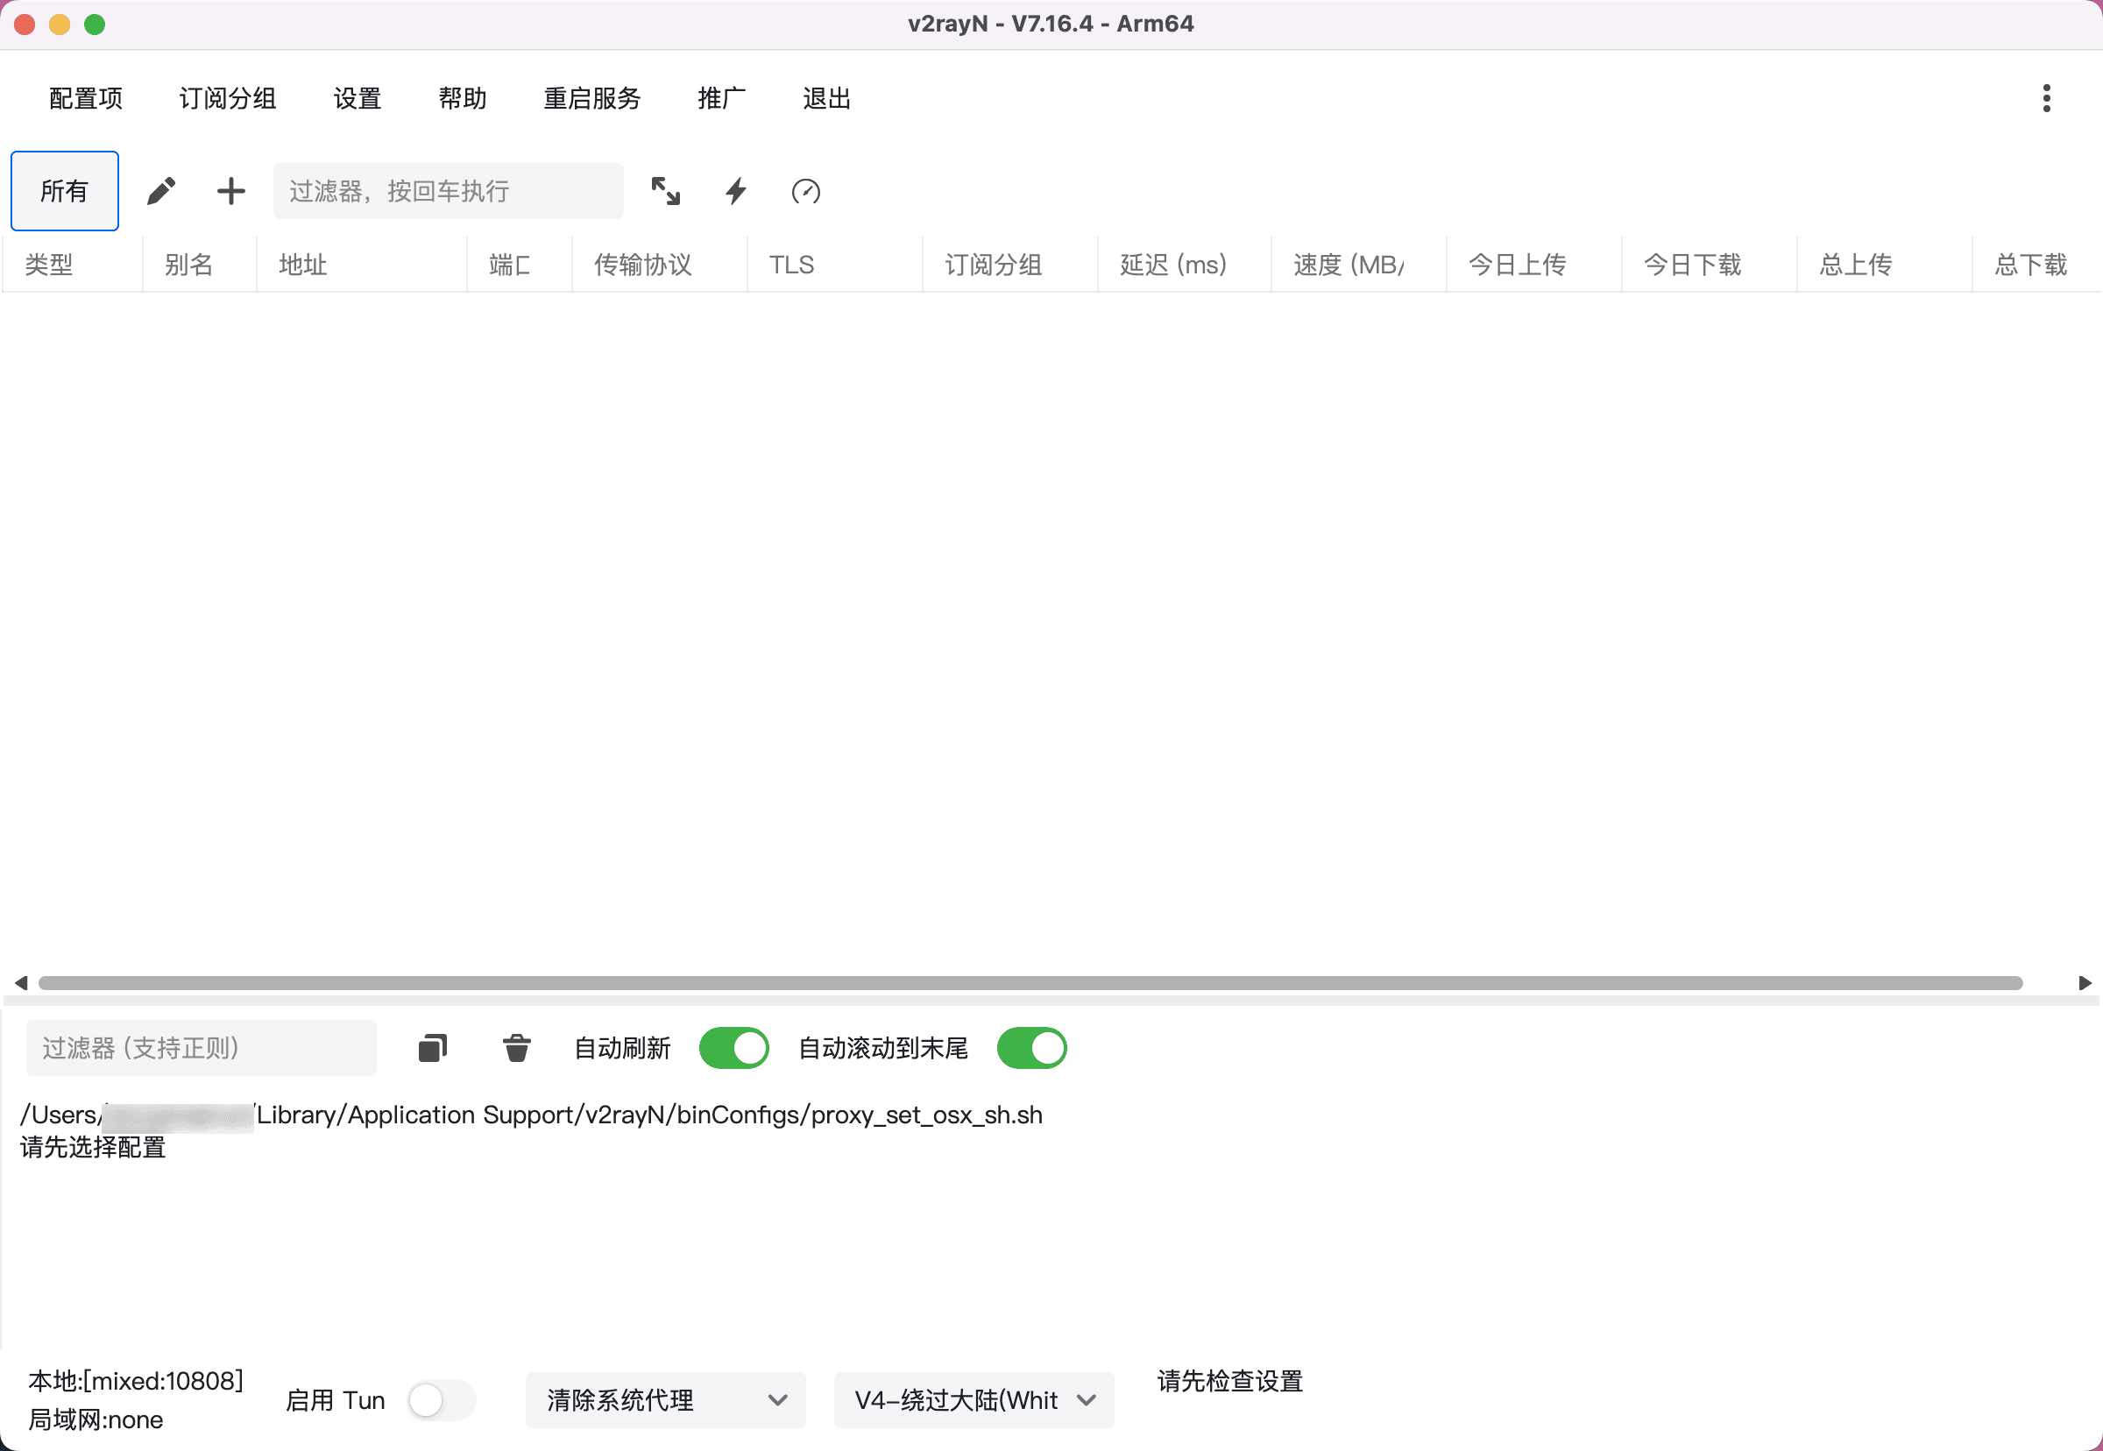Open the 订阅分组 menu
Screen dimensions: 2103x1451
(227, 98)
